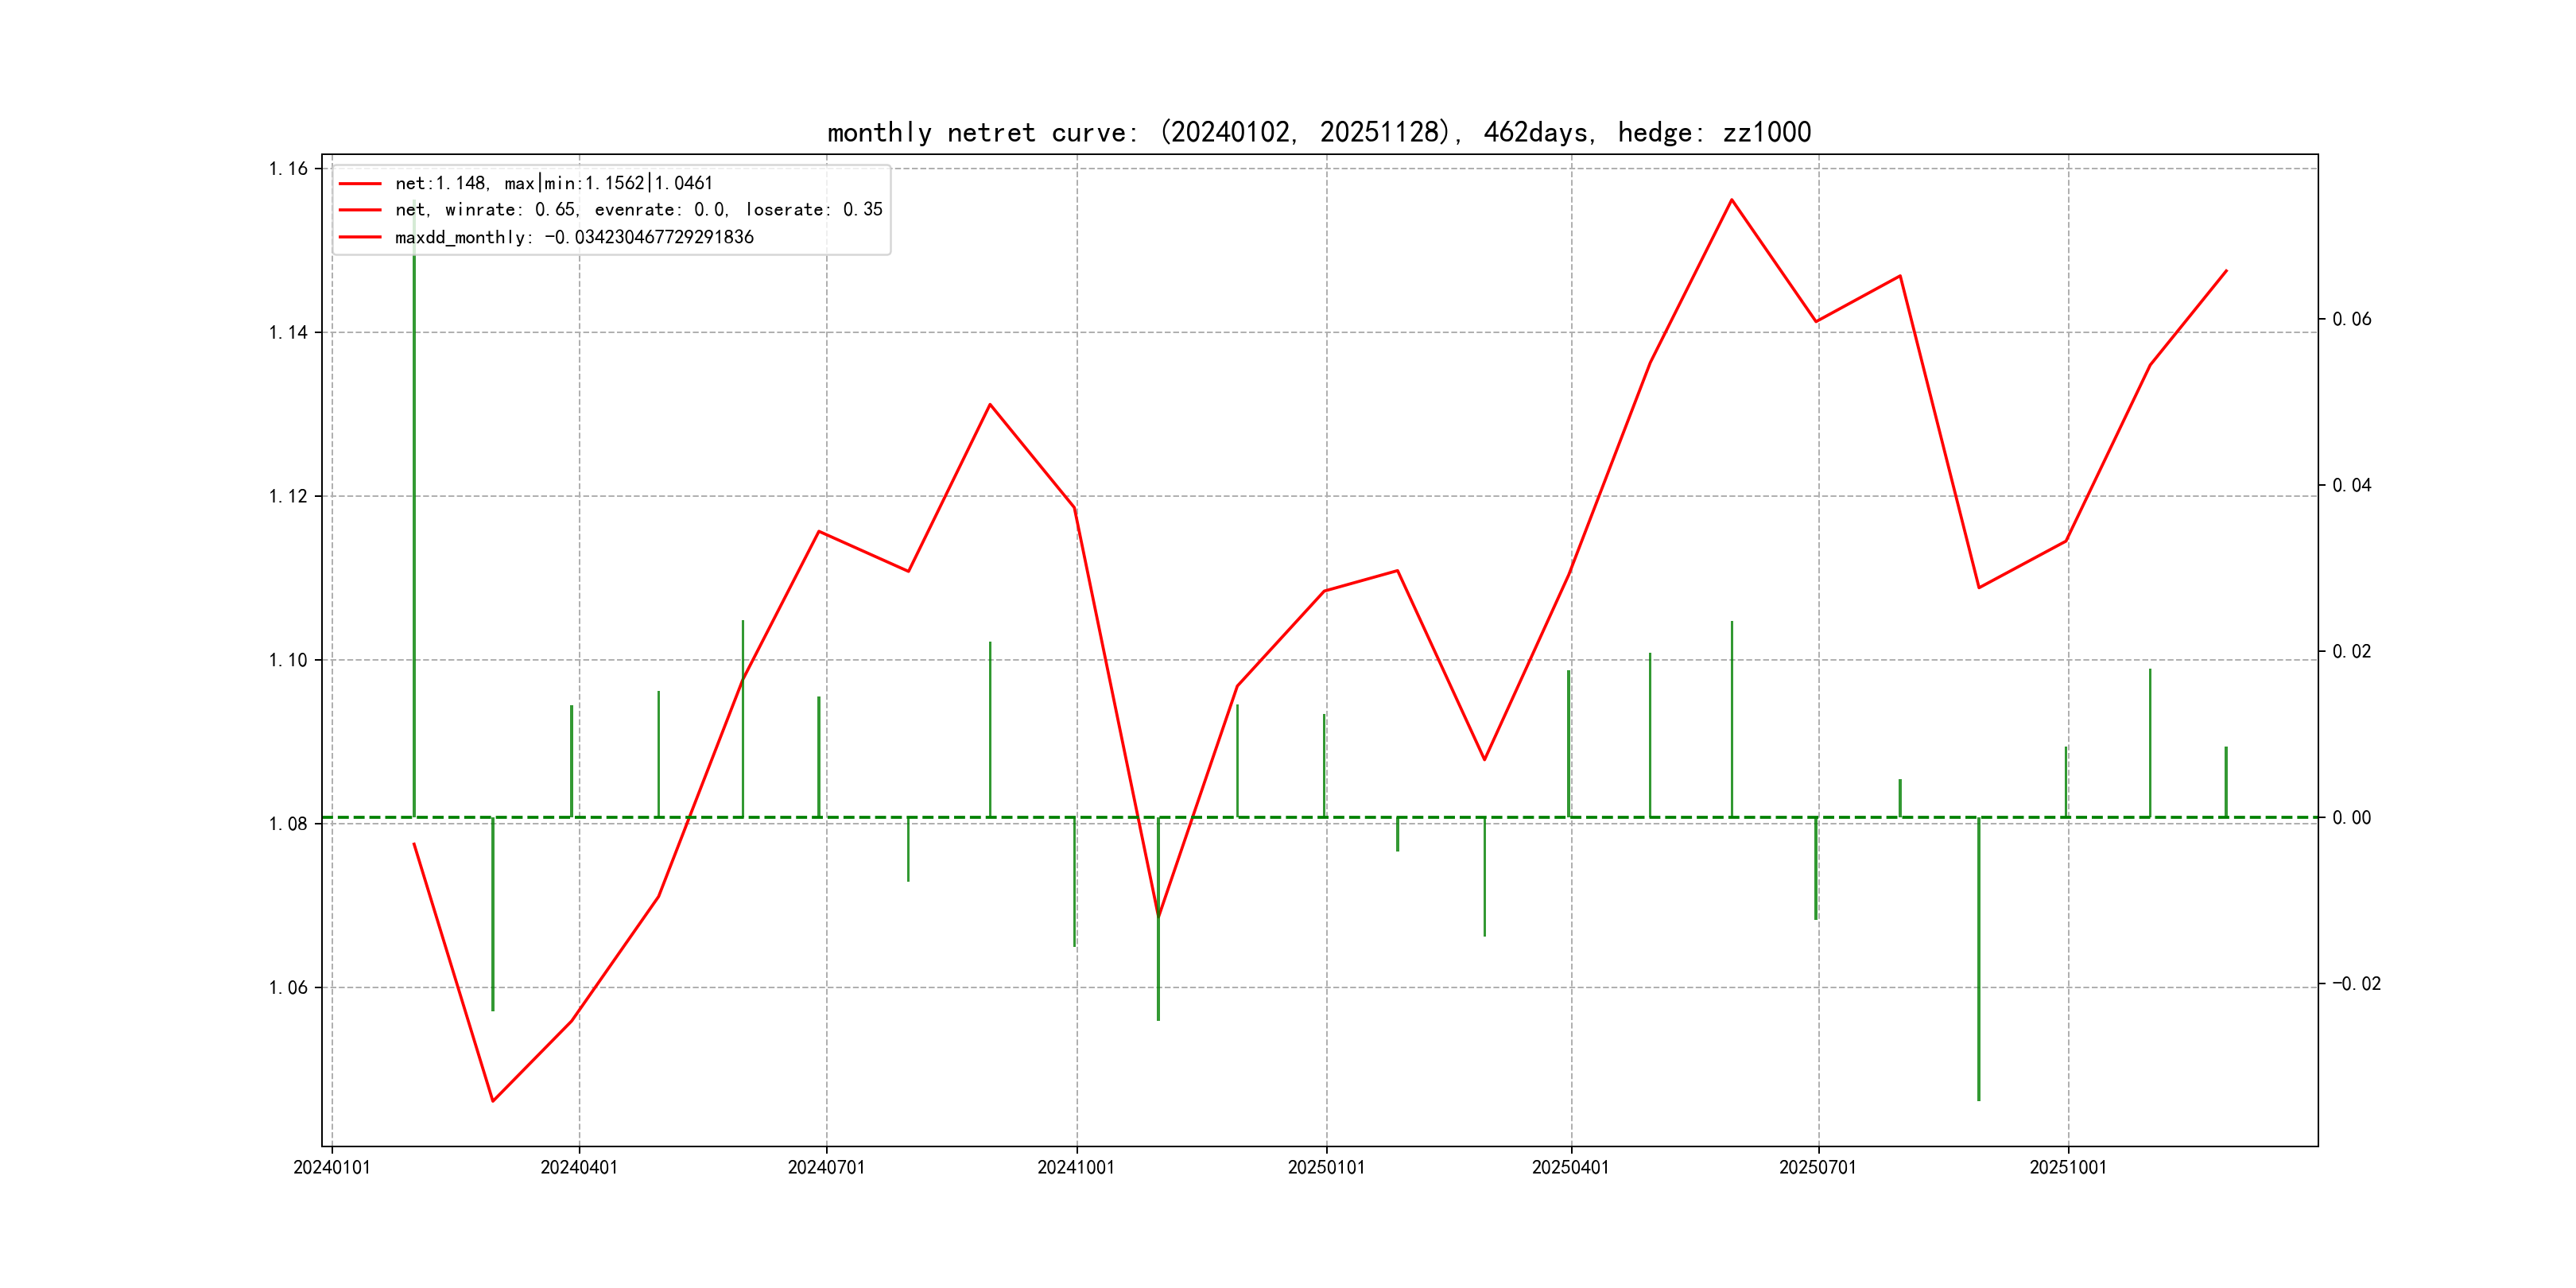
Task: Click the maxdd_monthly legend entry
Action: click(574, 237)
